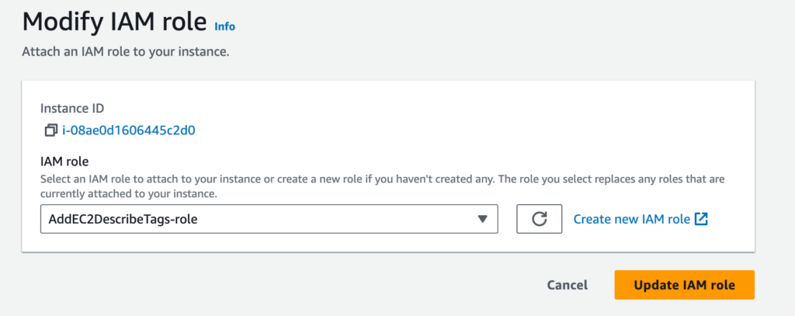Screen dimensions: 795x316
Task: Open instance i-08ae0d1606445c2d0 link
Action: point(129,131)
